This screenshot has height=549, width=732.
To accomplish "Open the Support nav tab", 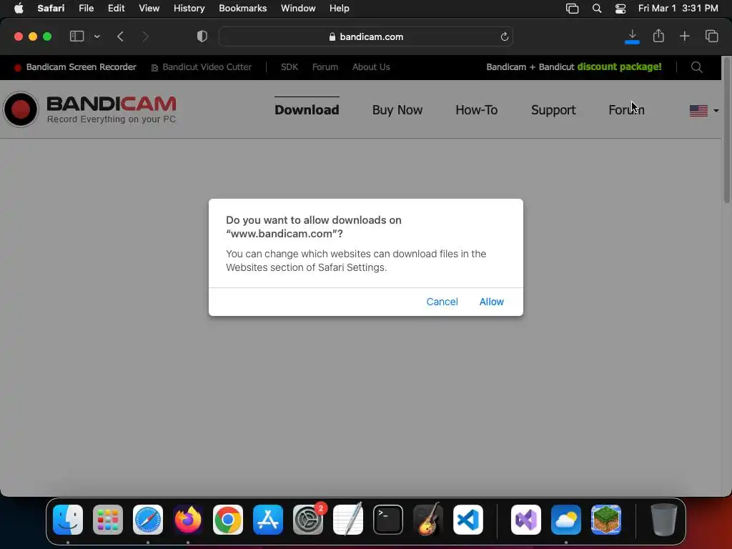I will 553,109.
